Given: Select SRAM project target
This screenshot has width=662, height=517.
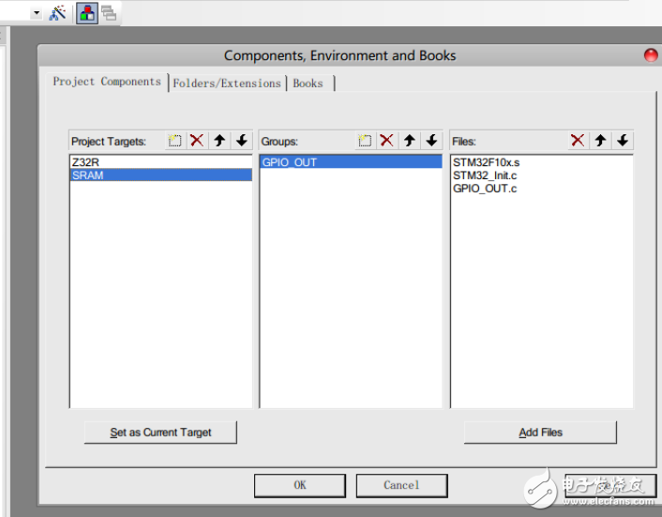Looking at the screenshot, I should (x=161, y=175).
